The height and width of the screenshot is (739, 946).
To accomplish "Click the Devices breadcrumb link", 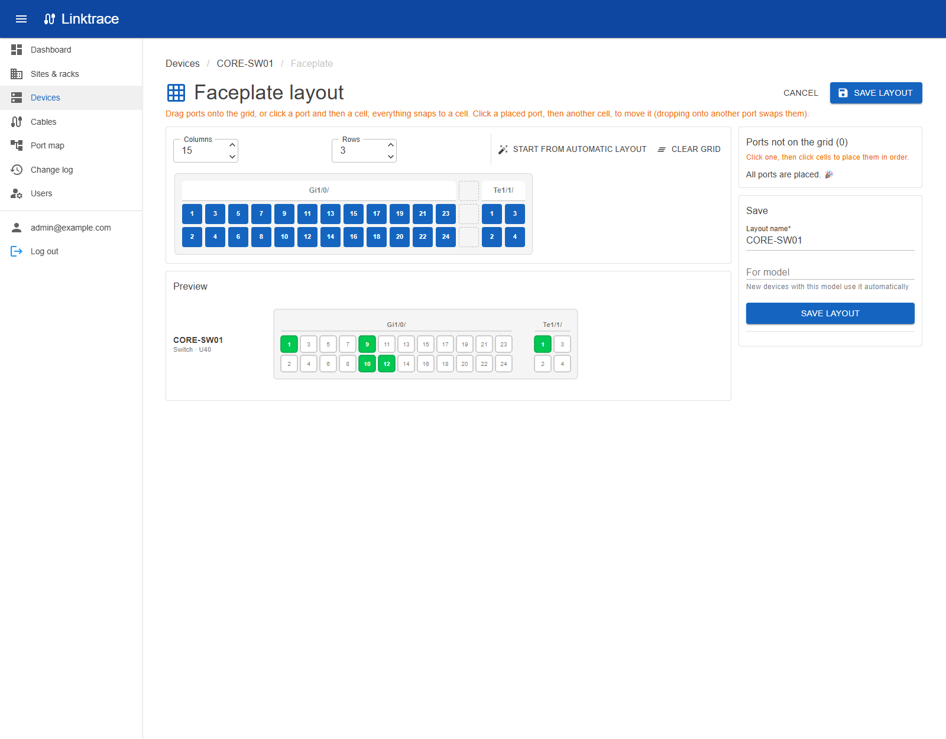I will pyautogui.click(x=183, y=63).
